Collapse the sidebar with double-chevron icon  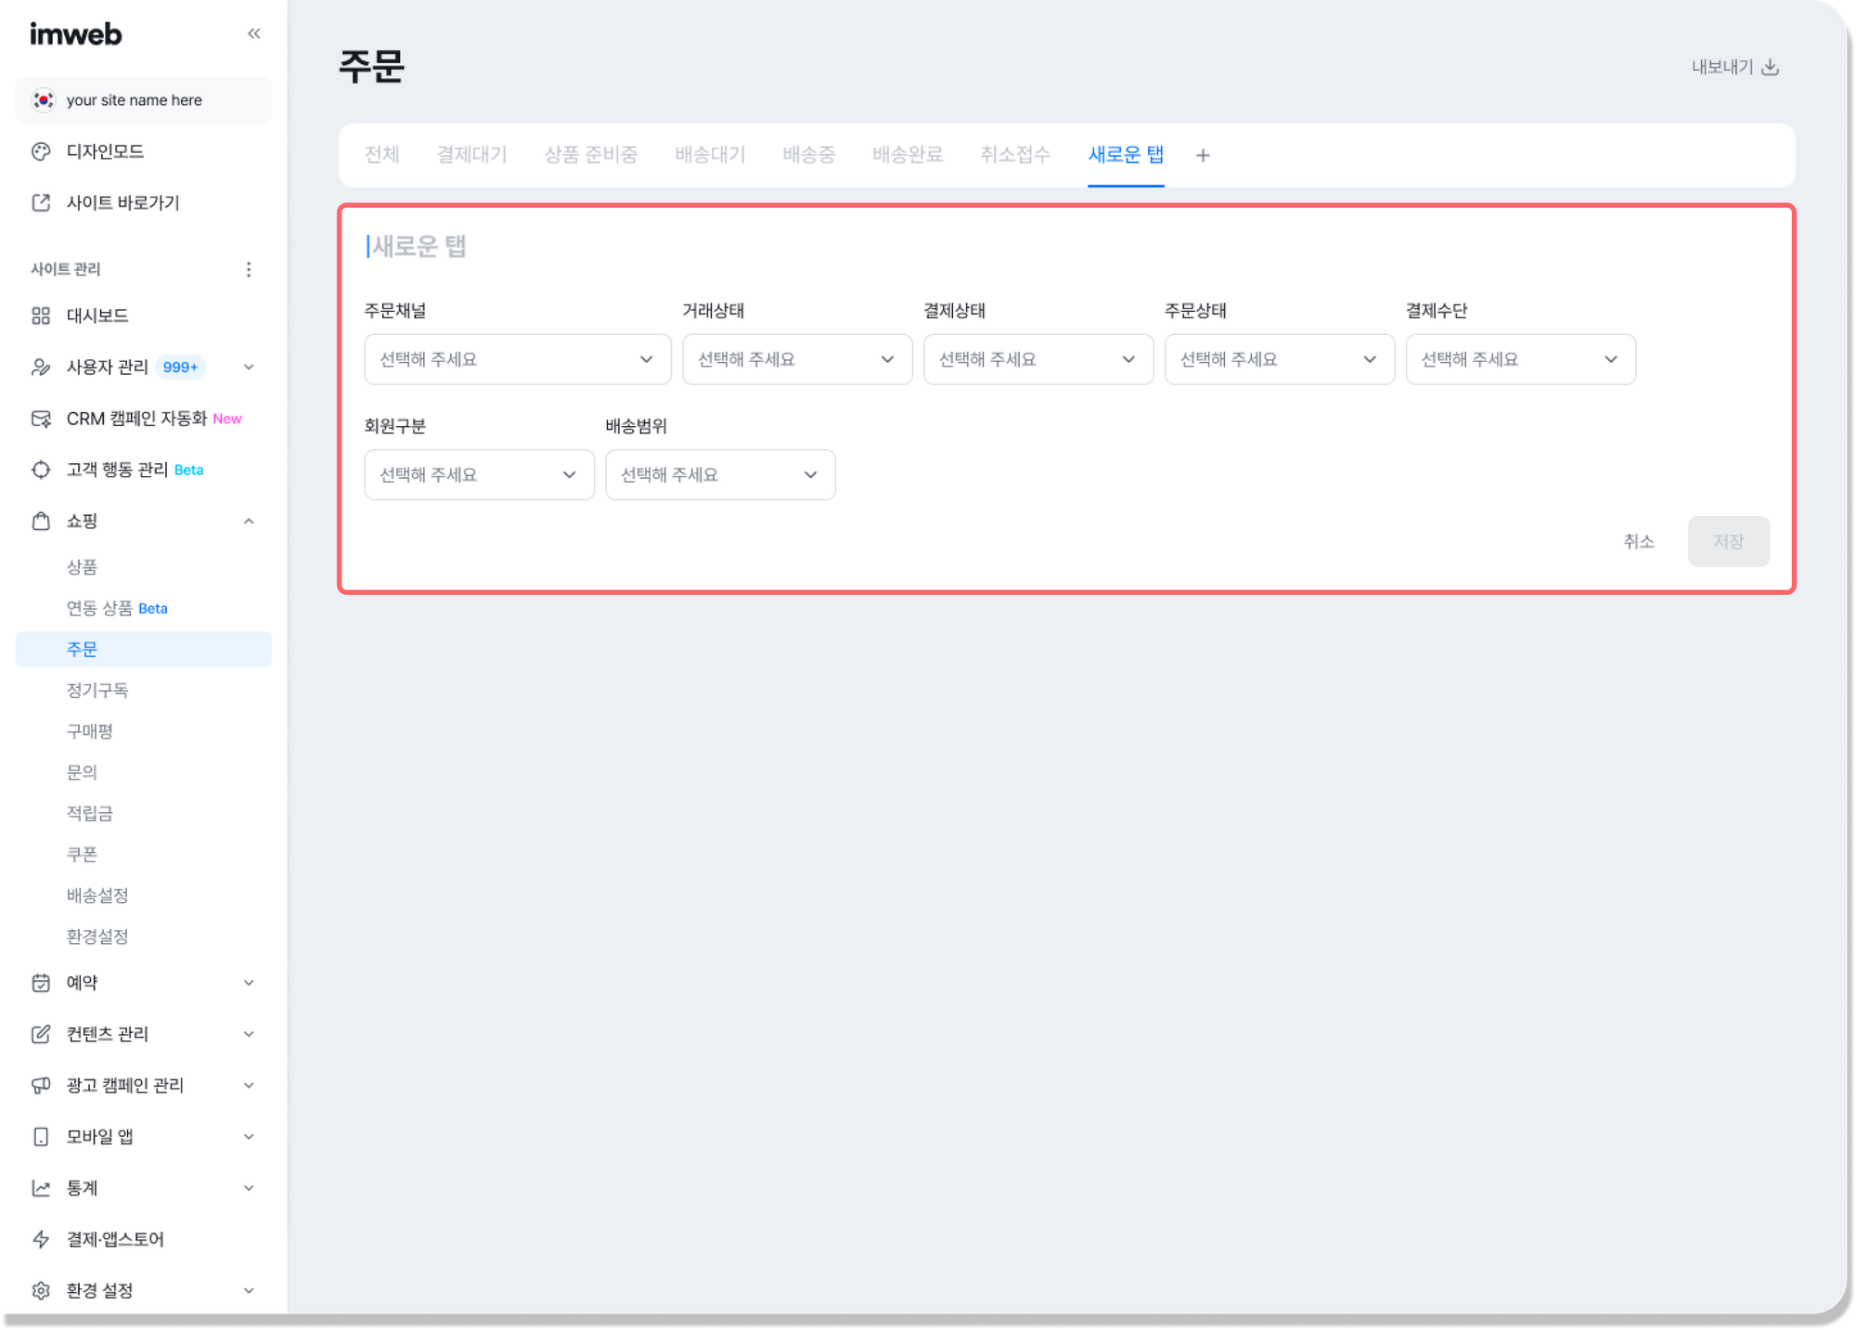[253, 34]
